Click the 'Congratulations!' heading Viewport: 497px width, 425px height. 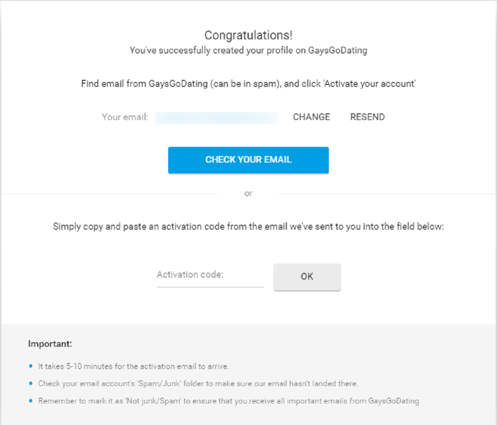(248, 36)
